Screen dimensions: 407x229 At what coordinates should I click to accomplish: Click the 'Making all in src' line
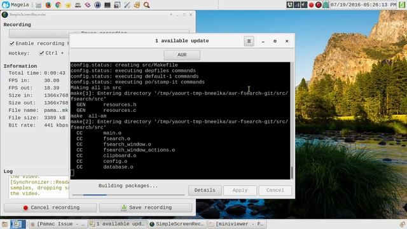click(x=96, y=88)
